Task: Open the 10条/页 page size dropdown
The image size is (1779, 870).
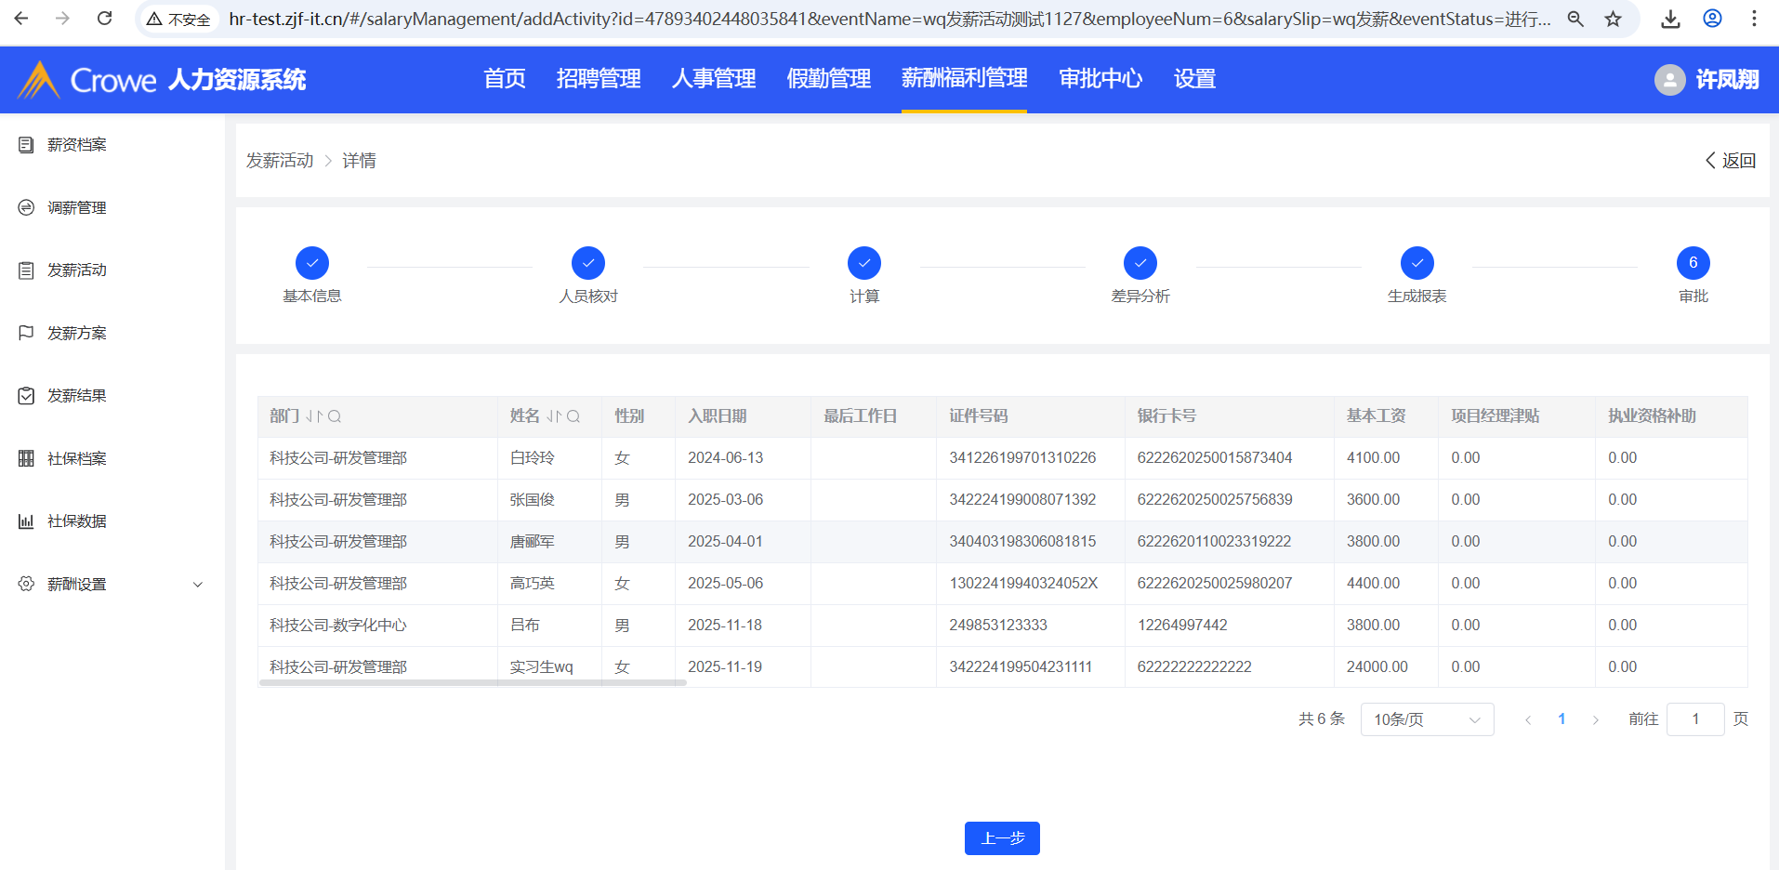Action: (x=1427, y=719)
